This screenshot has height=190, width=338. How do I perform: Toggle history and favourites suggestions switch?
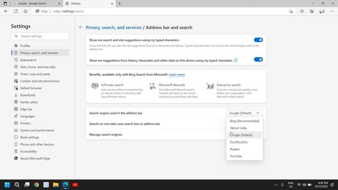pyautogui.click(x=258, y=60)
